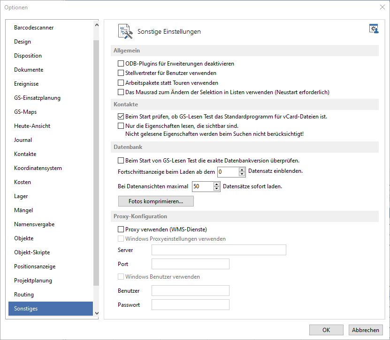This screenshot has height=340, width=390.
Task: Open the Koordinatensystem settings
Action: pyautogui.click(x=51, y=168)
